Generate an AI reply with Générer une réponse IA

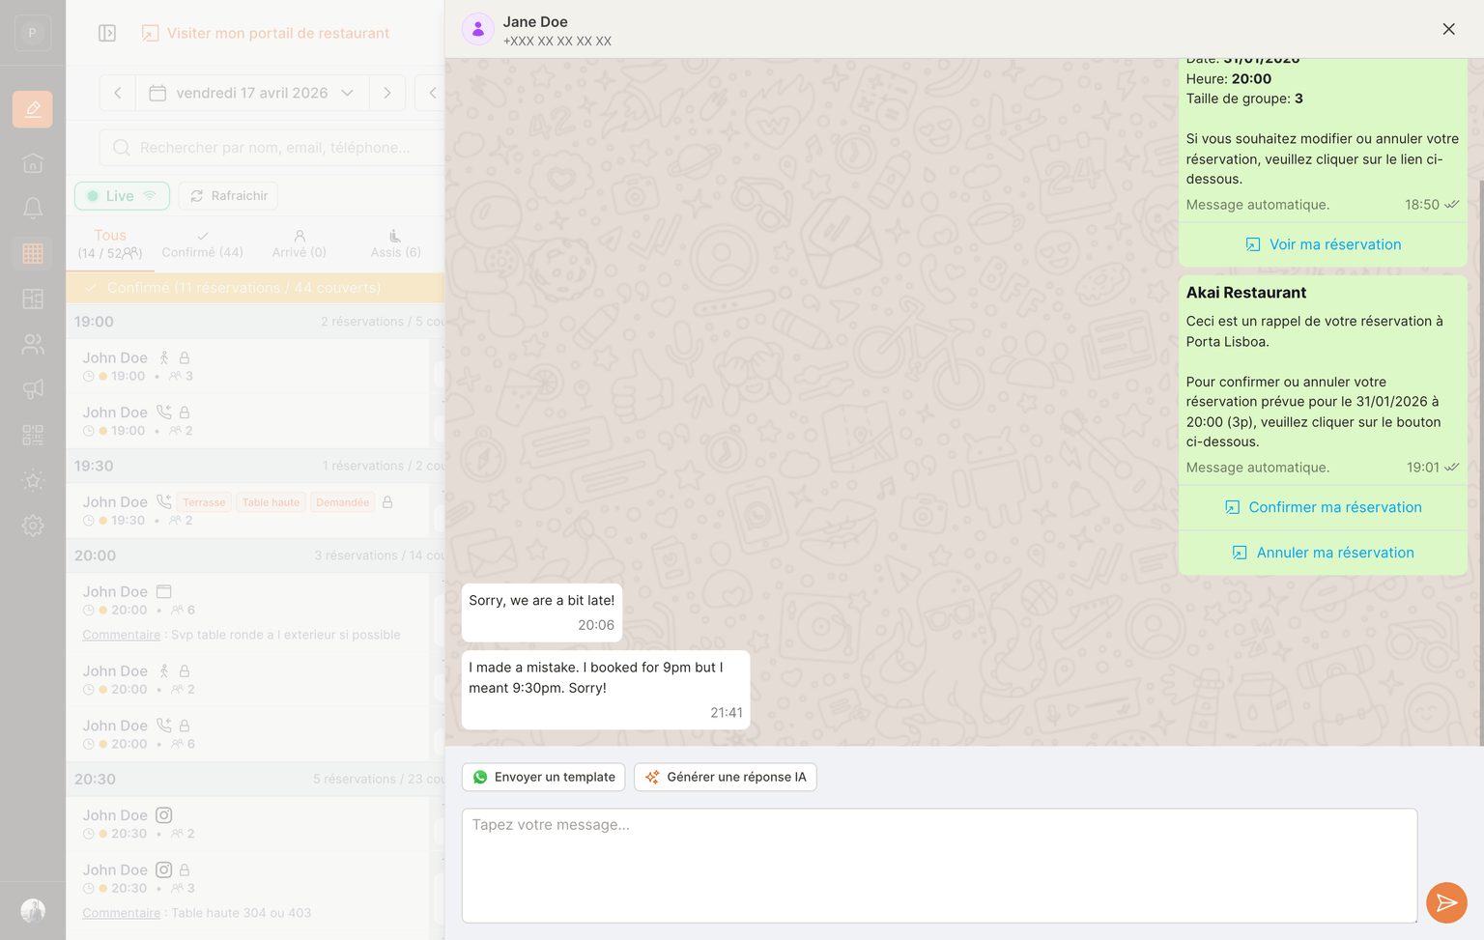(x=726, y=777)
